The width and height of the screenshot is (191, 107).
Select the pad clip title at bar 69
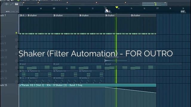57,64
